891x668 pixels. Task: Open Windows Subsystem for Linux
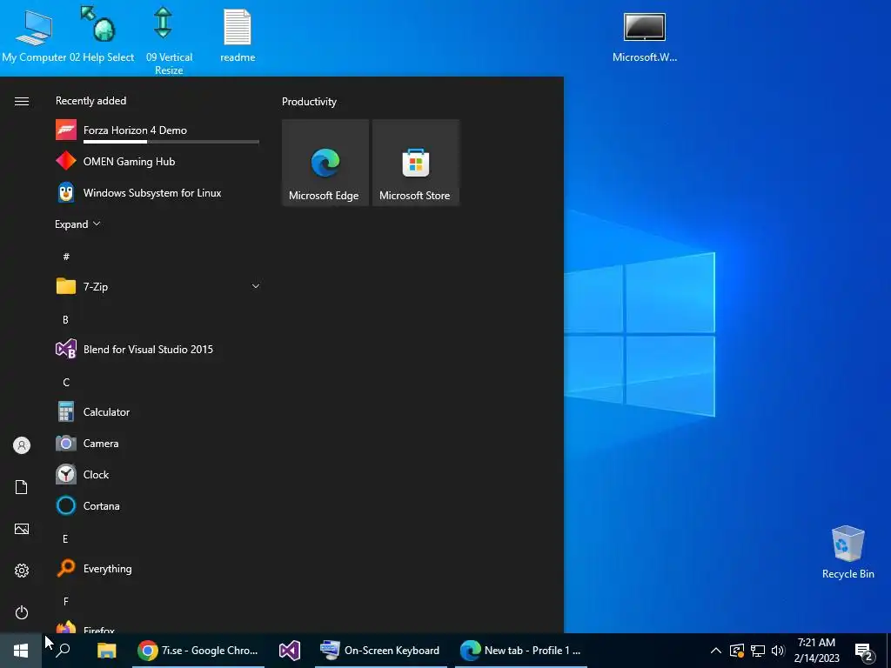(x=157, y=192)
